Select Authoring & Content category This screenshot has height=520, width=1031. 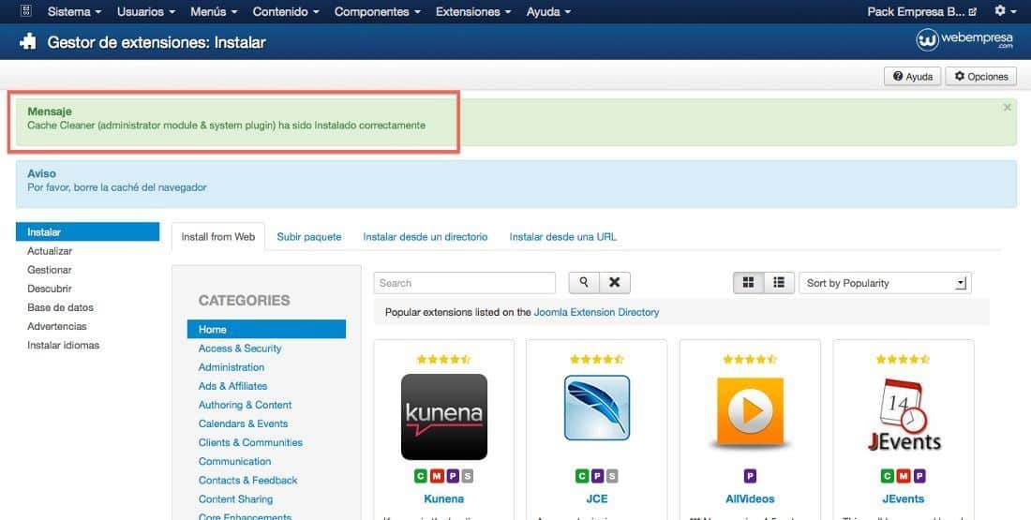(246, 405)
